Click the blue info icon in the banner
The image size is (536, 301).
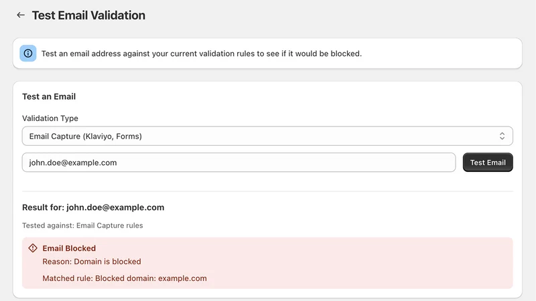28,54
